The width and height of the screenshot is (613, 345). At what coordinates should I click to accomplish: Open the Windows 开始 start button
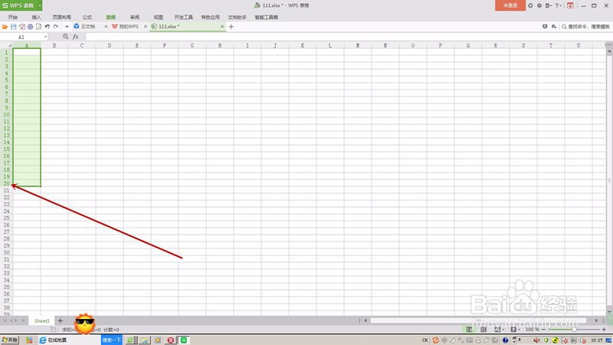10,340
